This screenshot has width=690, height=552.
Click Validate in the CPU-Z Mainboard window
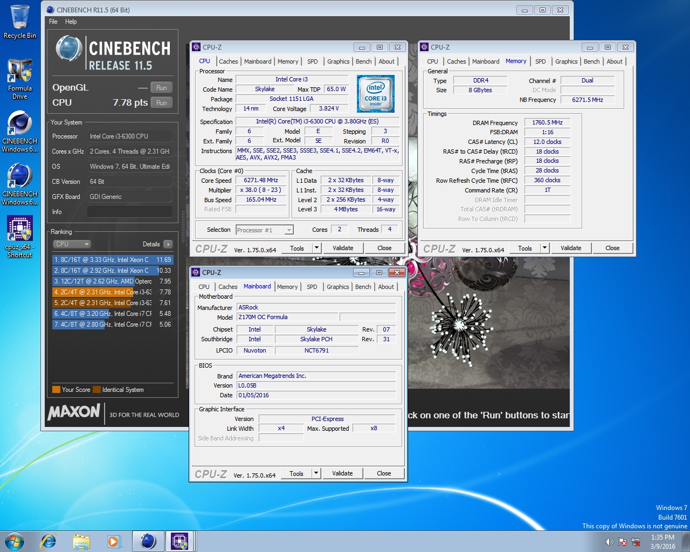pos(342,473)
